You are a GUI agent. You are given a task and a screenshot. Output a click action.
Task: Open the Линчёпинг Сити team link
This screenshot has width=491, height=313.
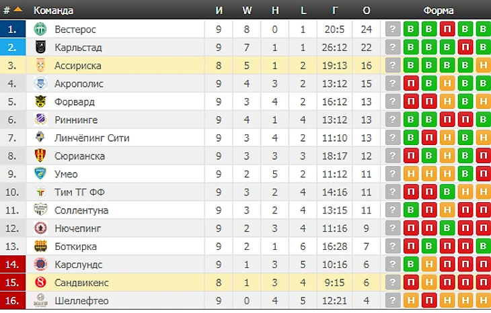(91, 138)
